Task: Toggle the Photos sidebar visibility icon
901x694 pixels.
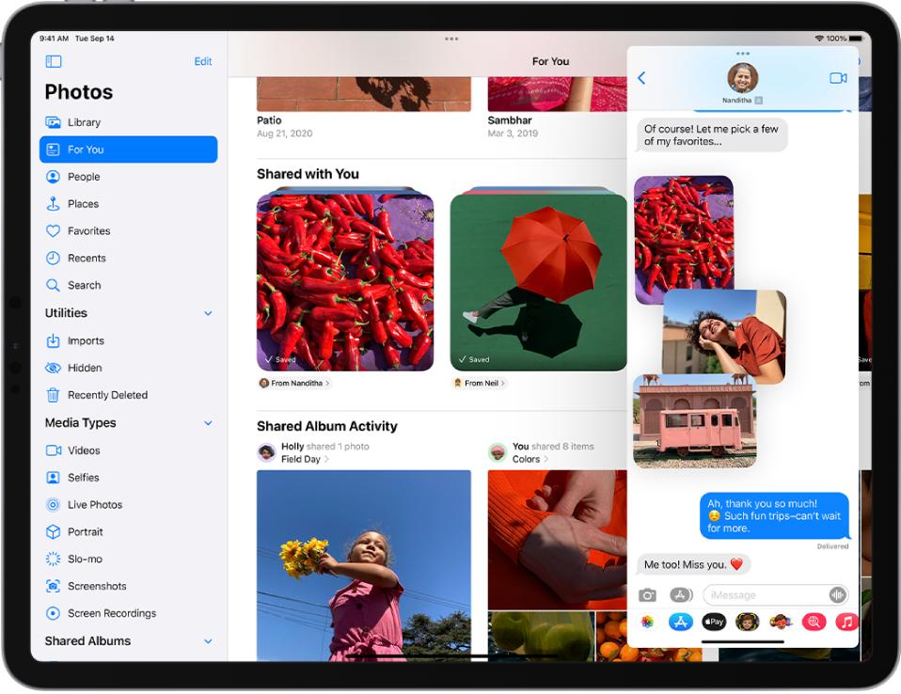Action: (x=54, y=62)
